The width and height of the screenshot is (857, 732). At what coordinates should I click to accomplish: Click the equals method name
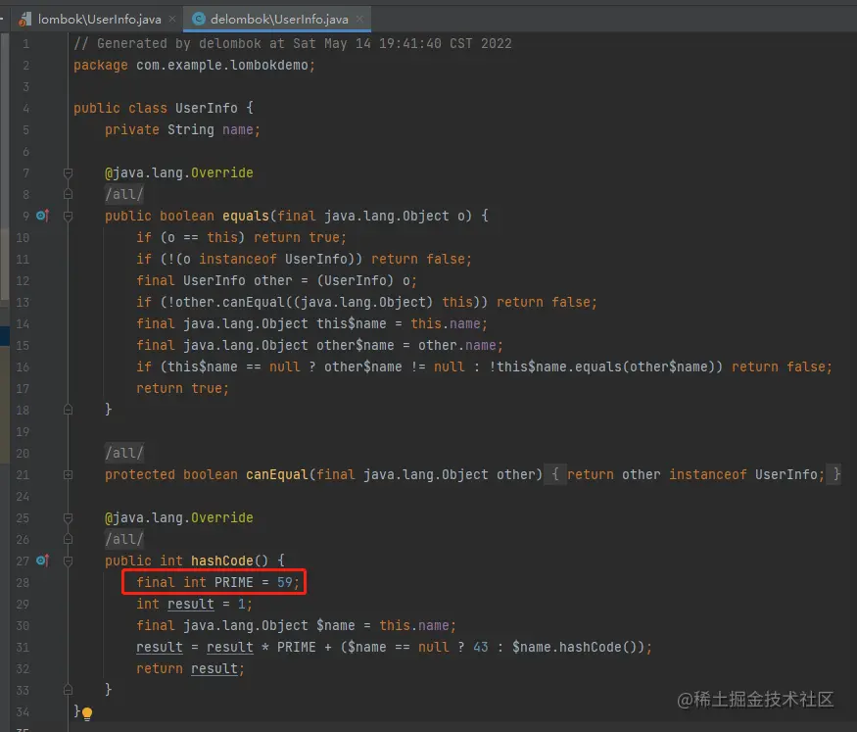(246, 216)
